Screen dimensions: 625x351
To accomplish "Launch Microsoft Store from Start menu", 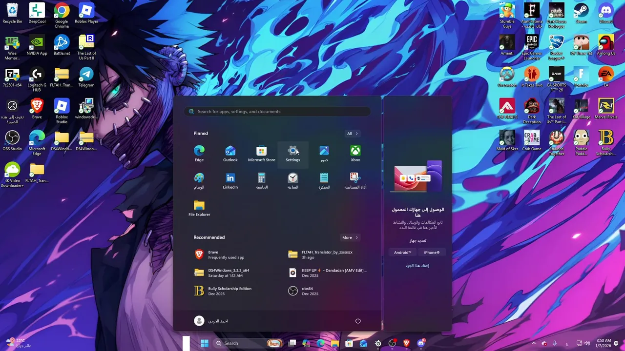I will click(262, 154).
